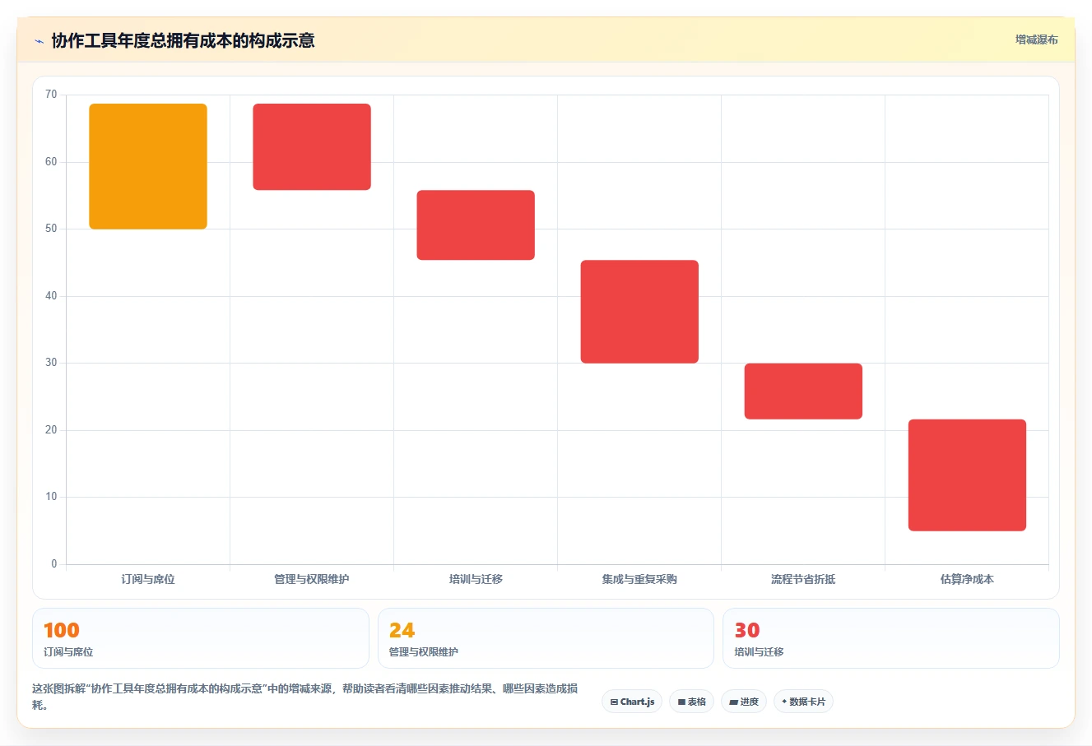Select the Chart.js chip
Screen dimensions: 1092x746
pos(632,702)
